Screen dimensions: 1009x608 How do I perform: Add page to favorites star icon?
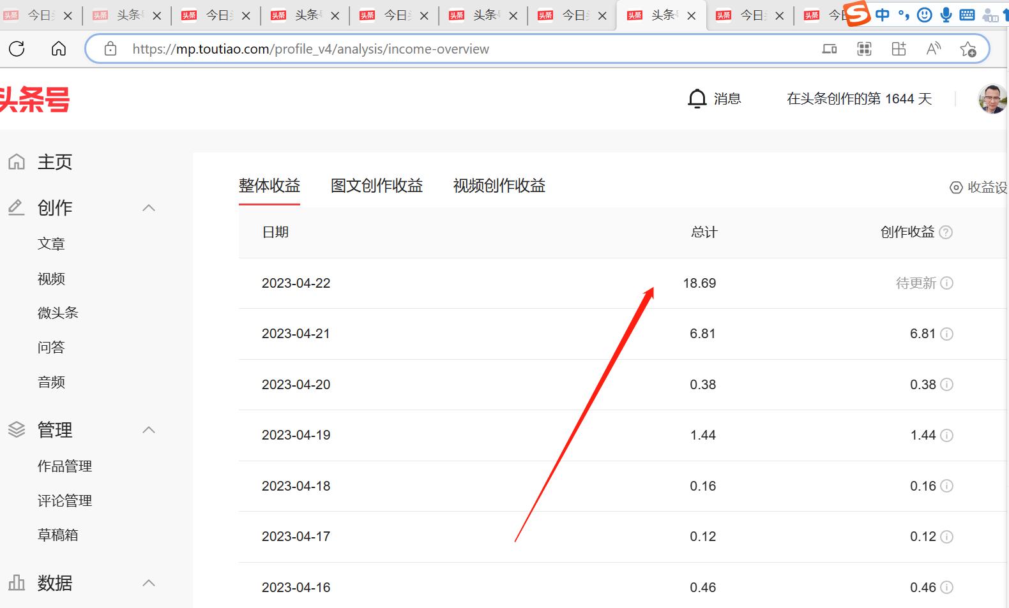coord(968,49)
